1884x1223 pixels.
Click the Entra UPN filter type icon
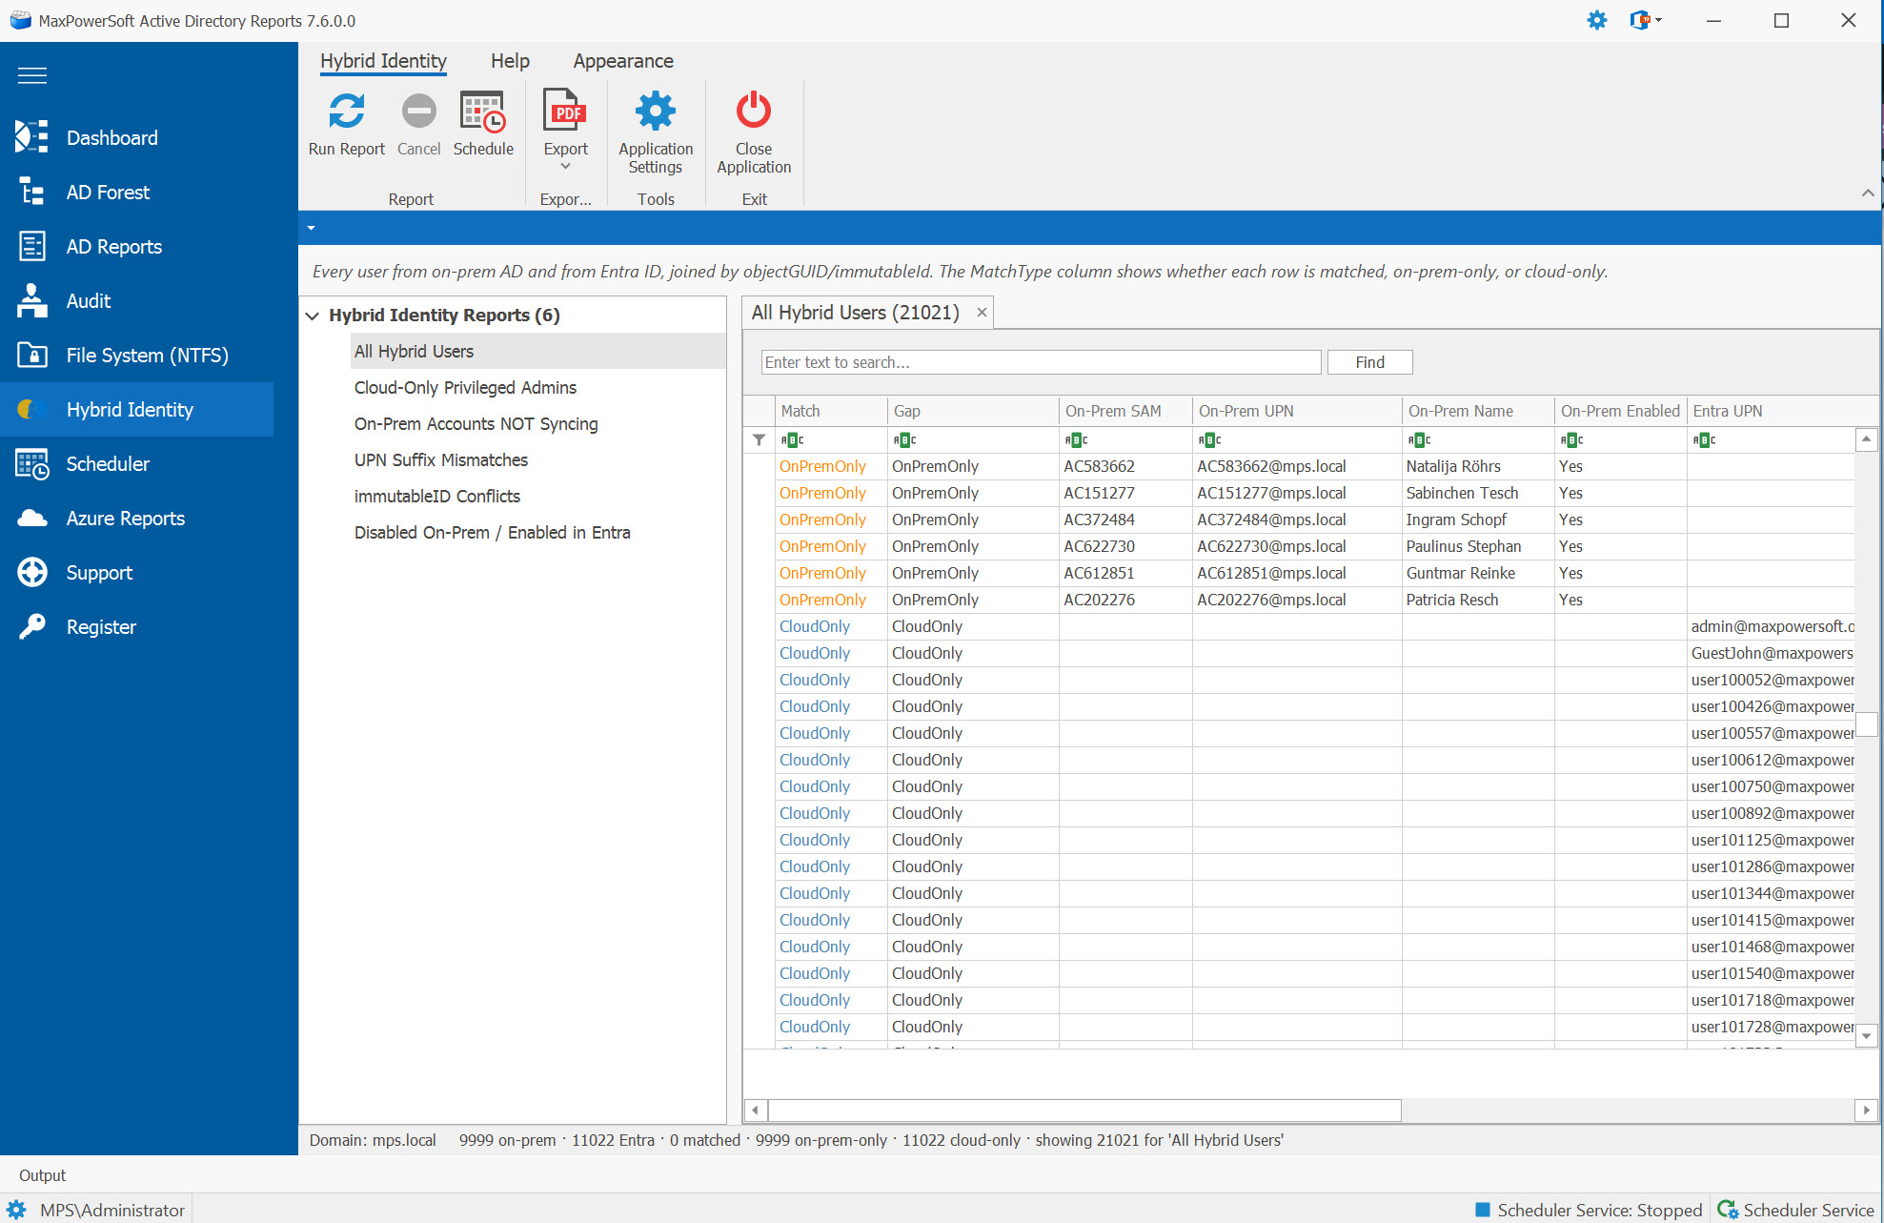tap(1705, 440)
